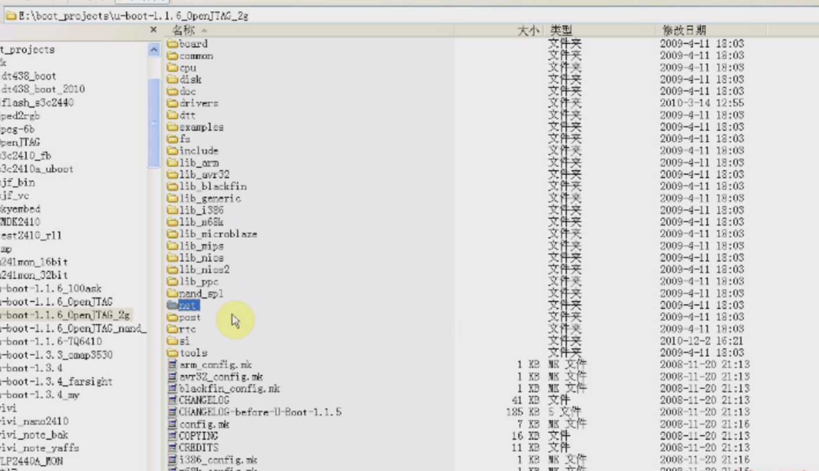Select the avr32_config.mk file icon

(x=172, y=376)
